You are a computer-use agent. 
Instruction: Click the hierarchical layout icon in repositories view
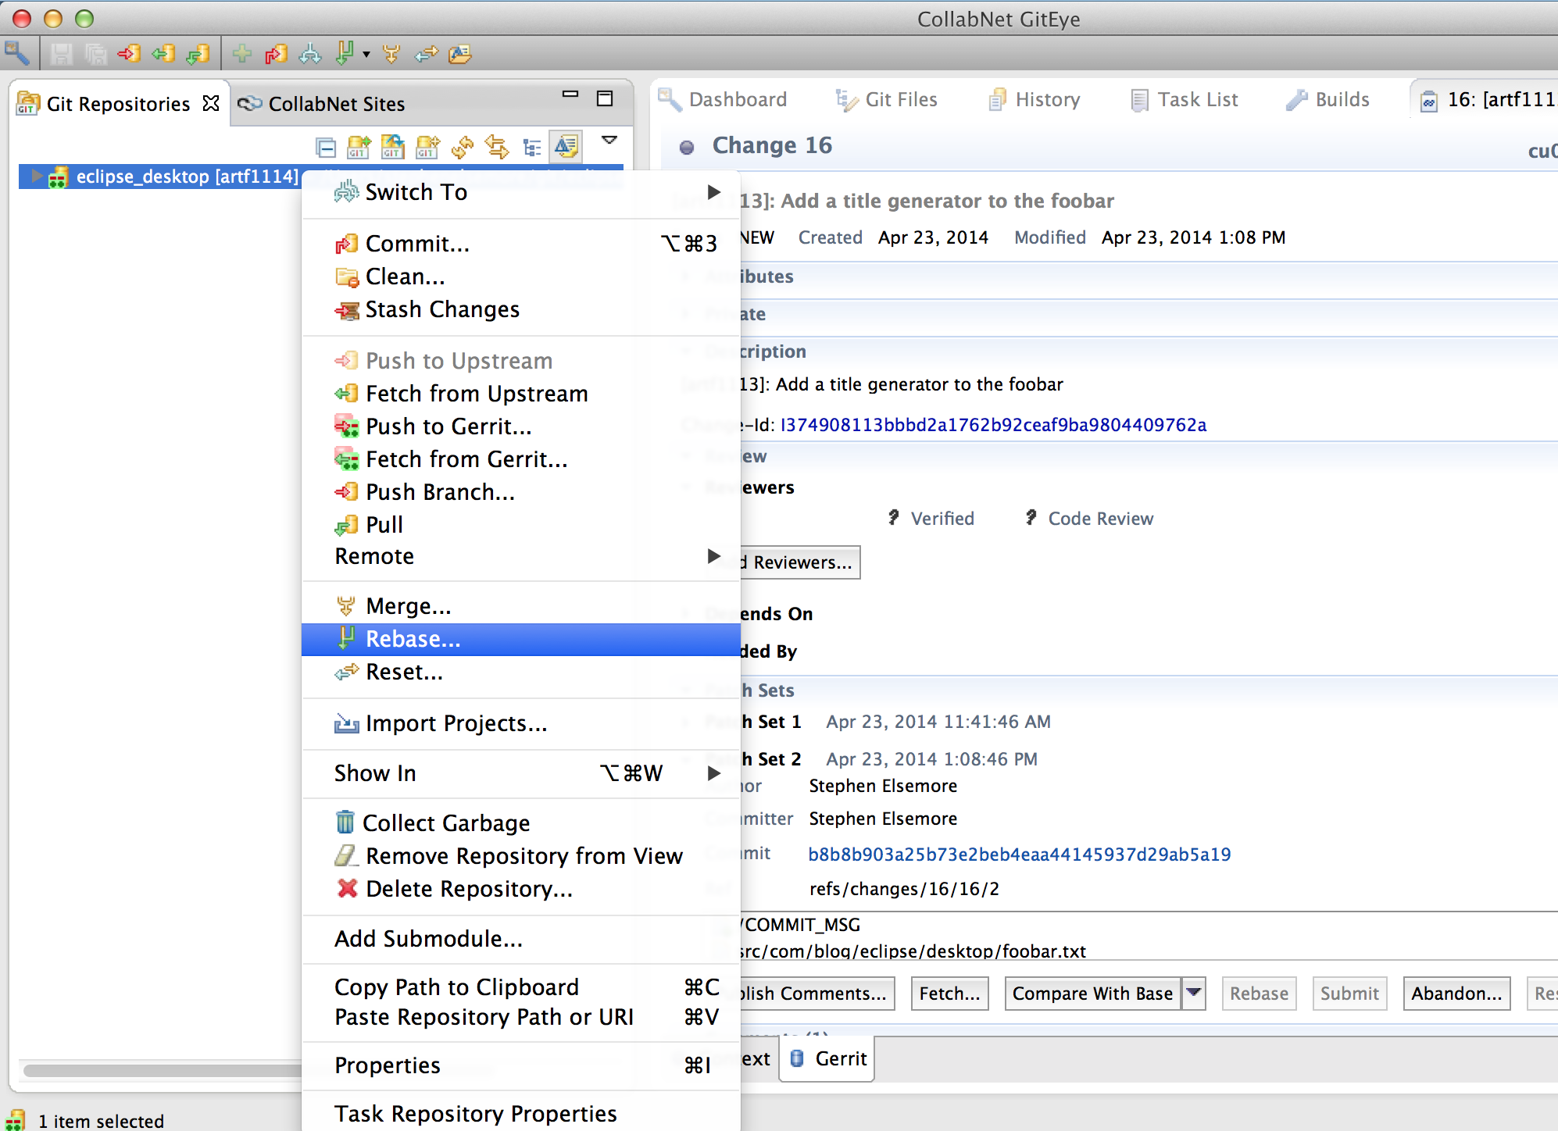(x=532, y=147)
